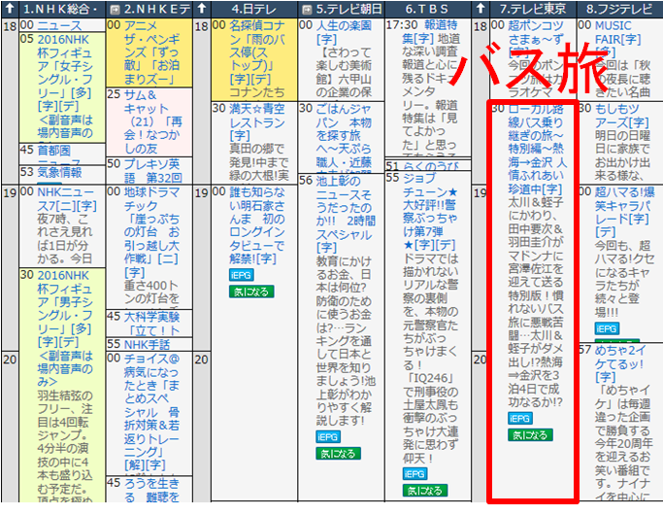Screen dimensions: 663x515
Task: Open the 1.NHK総合 channel header
Action: (x=60, y=9)
